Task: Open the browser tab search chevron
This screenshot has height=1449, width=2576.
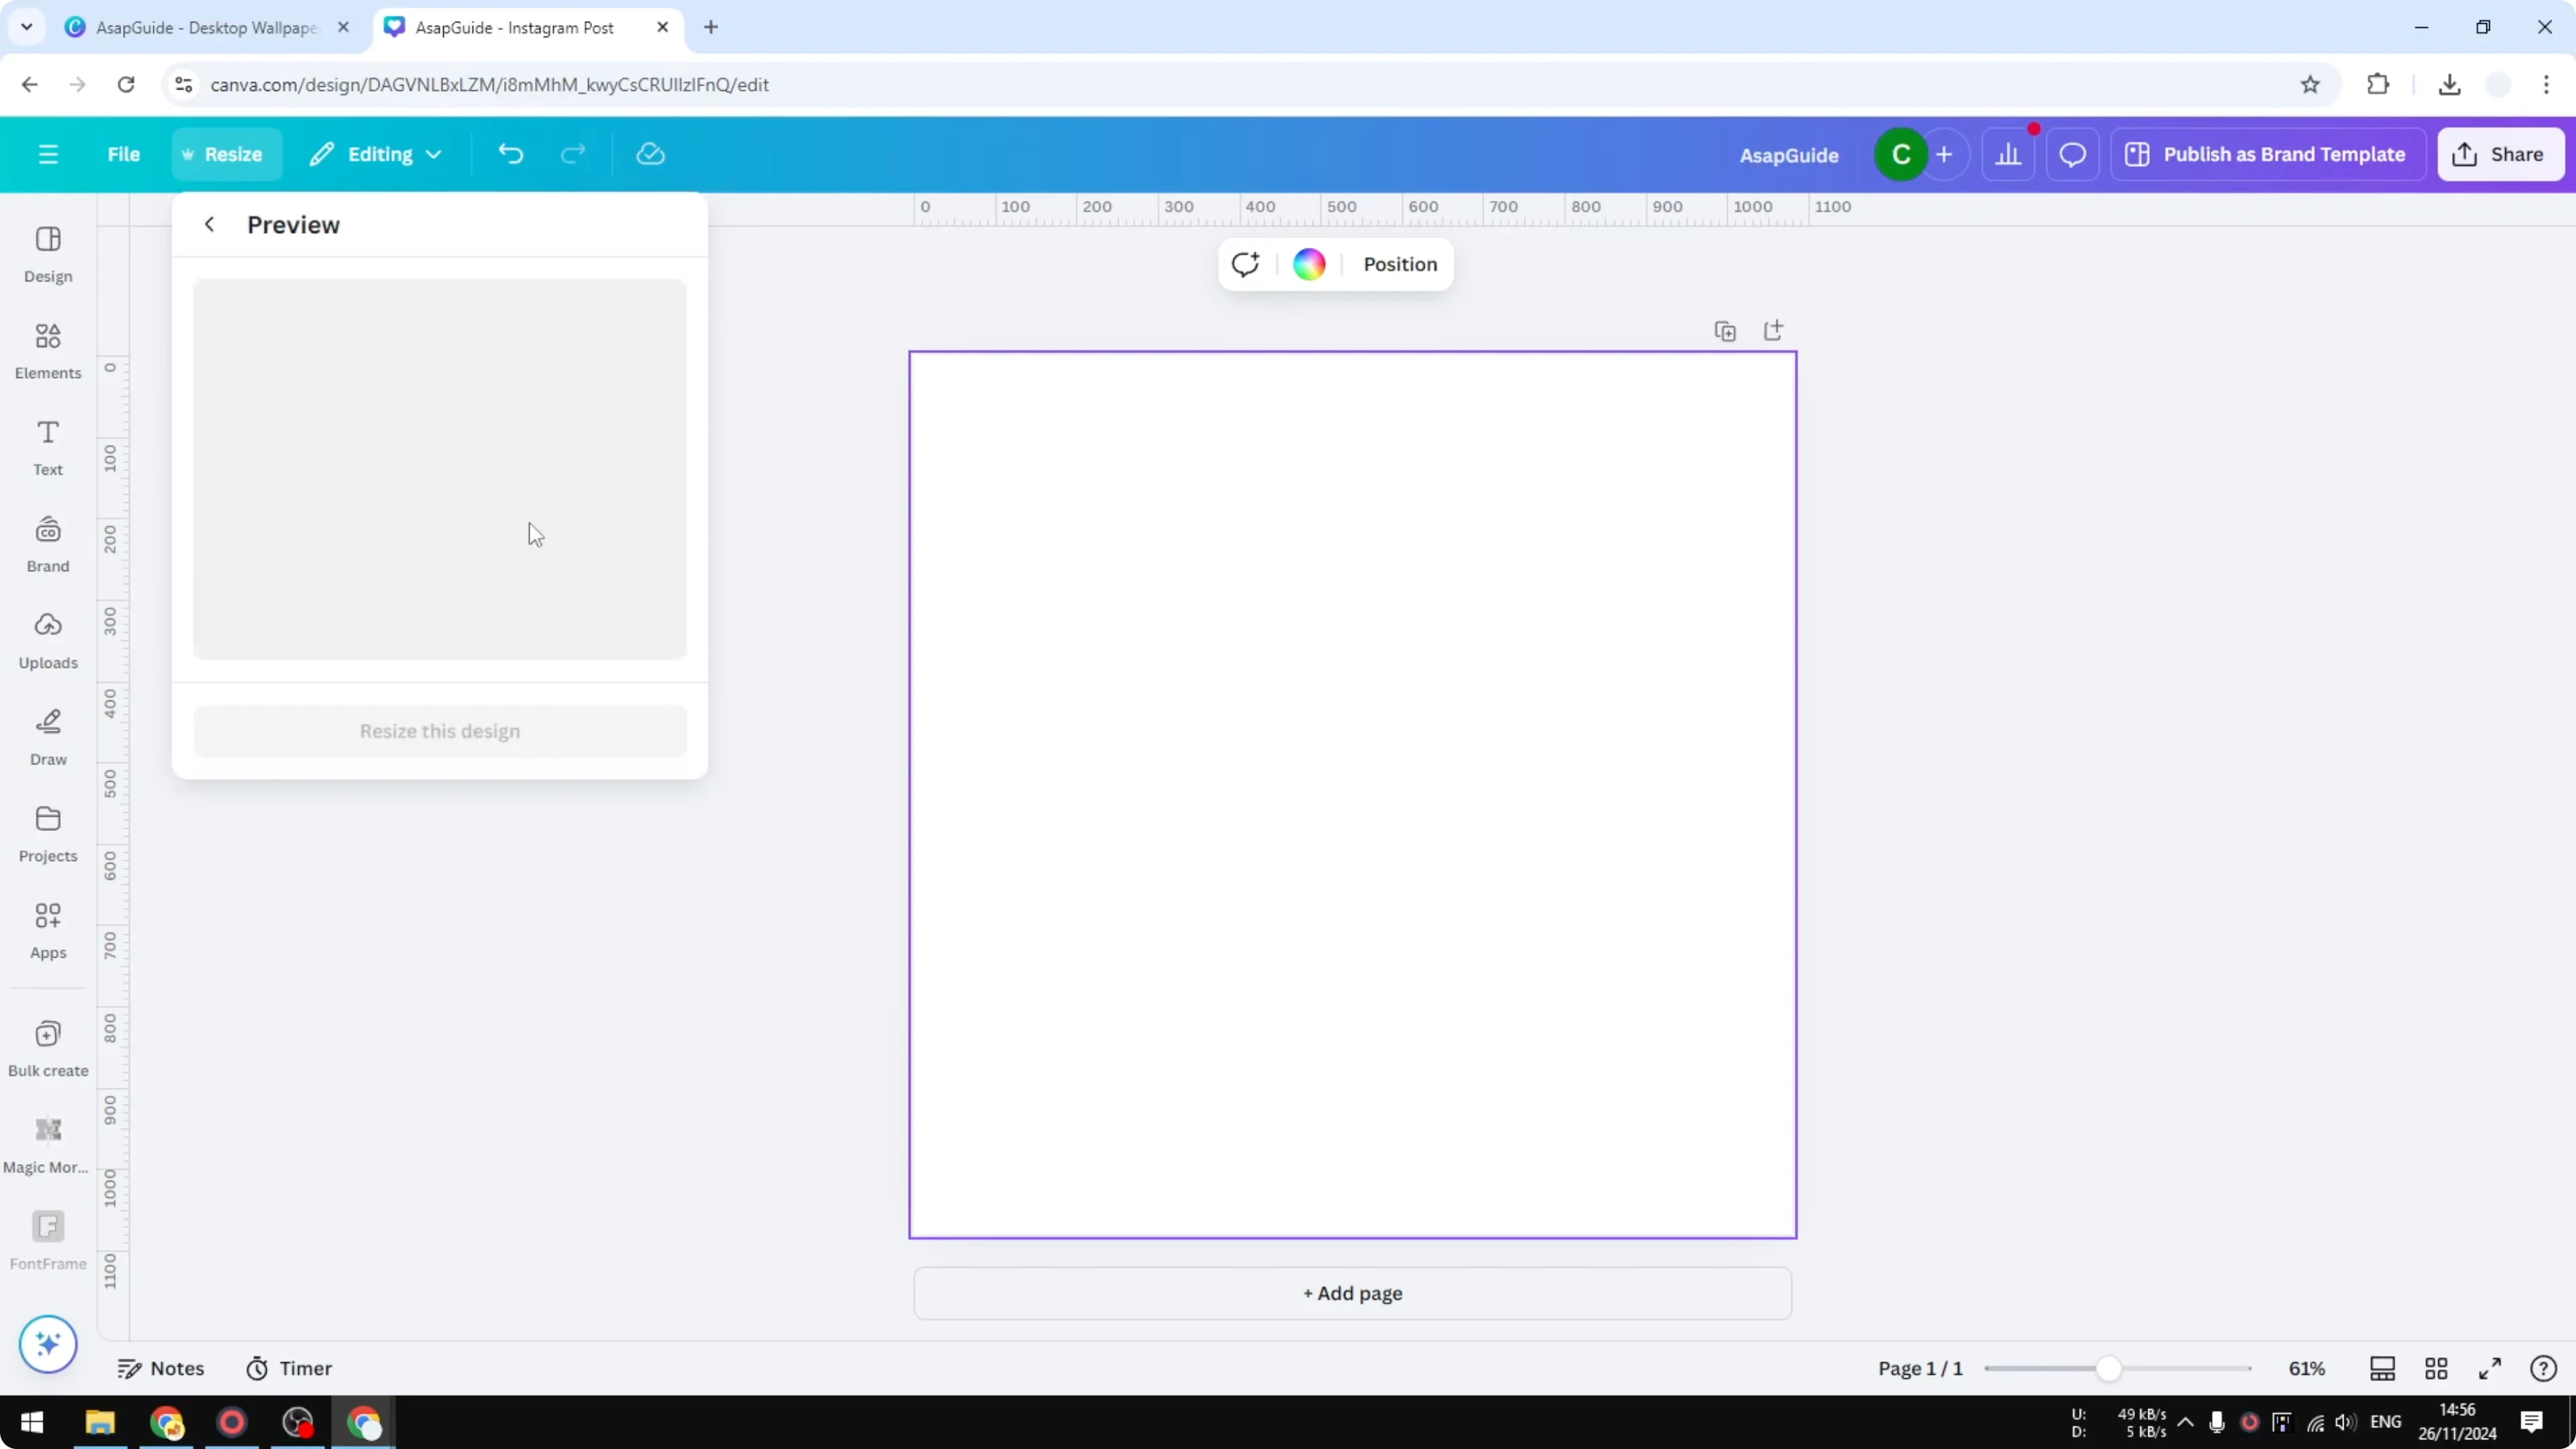Action: (x=26, y=27)
